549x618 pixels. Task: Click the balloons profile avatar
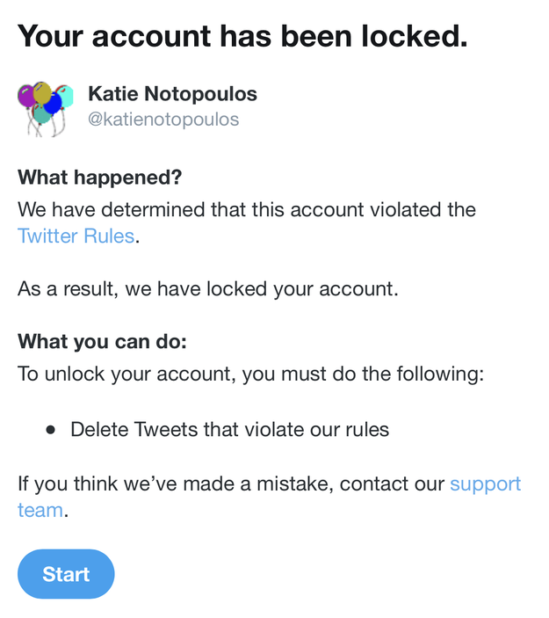click(46, 109)
